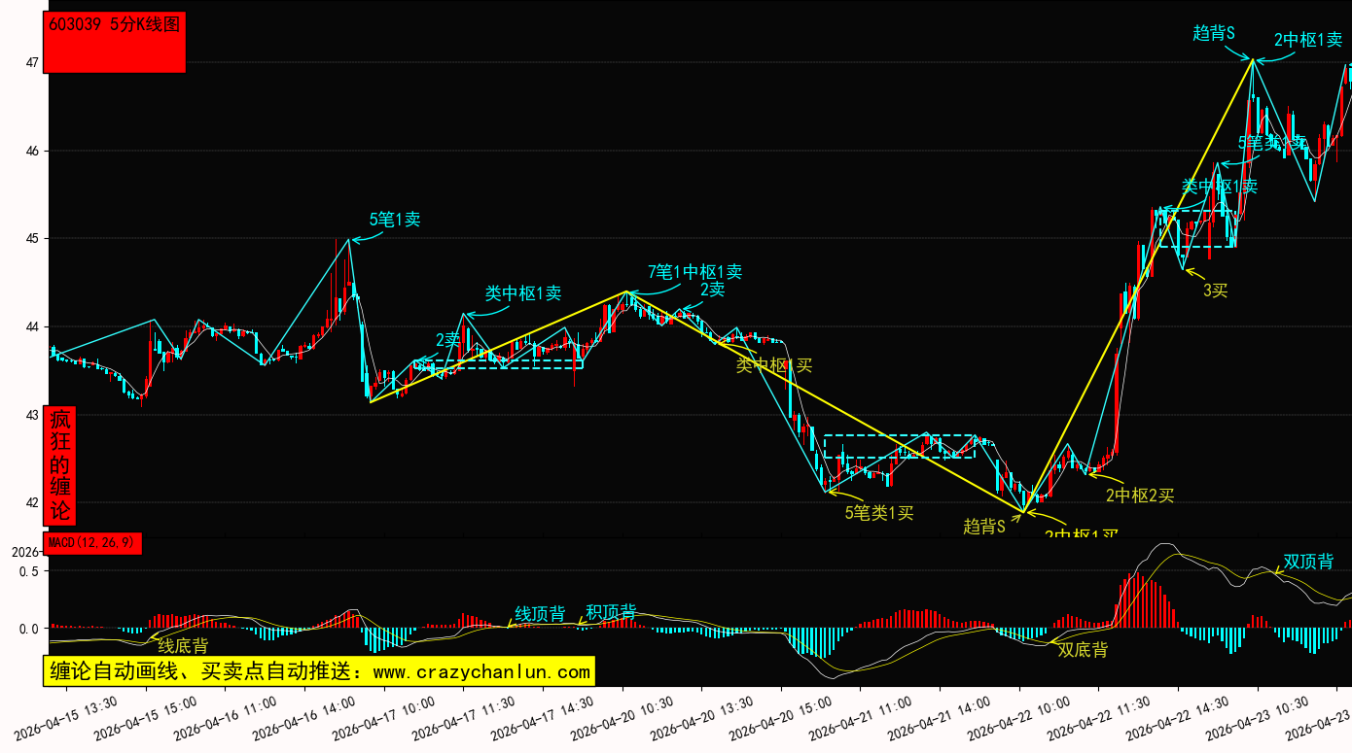Click the 5笔1卖 sell signal label

coord(394,220)
